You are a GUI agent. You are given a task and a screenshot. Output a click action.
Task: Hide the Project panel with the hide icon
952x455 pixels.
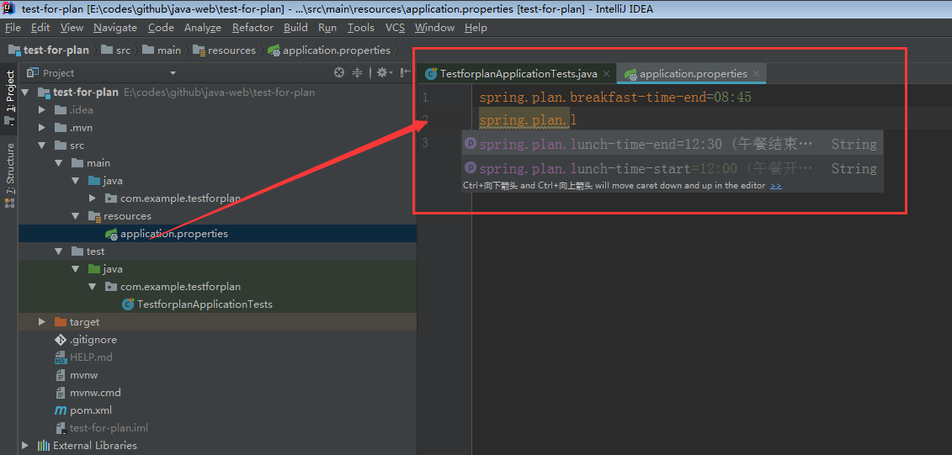407,73
